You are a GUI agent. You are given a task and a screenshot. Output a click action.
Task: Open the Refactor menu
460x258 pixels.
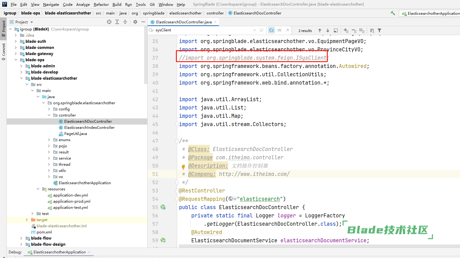tap(101, 4)
